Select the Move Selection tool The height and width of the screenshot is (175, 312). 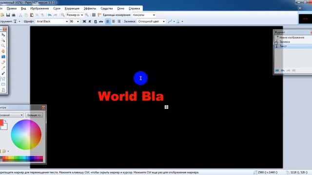coord(3,40)
